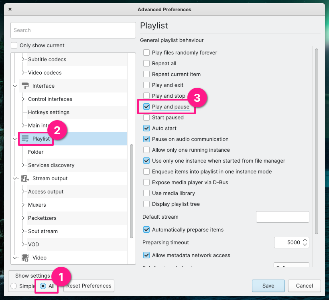The height and width of the screenshot is (300, 329).
Task: Expand the Video codecs node
Action: pyautogui.click(x=23, y=72)
